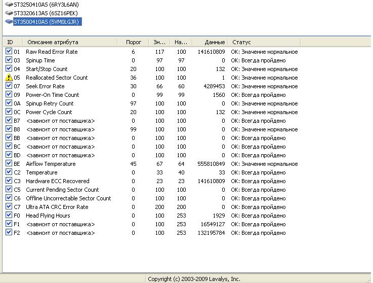This screenshot has height=283, width=373.
Task: Click data value 1560 in Power-On Time row
Action: coord(219,95)
